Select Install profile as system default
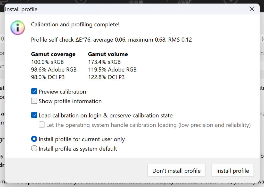 (x=34, y=149)
